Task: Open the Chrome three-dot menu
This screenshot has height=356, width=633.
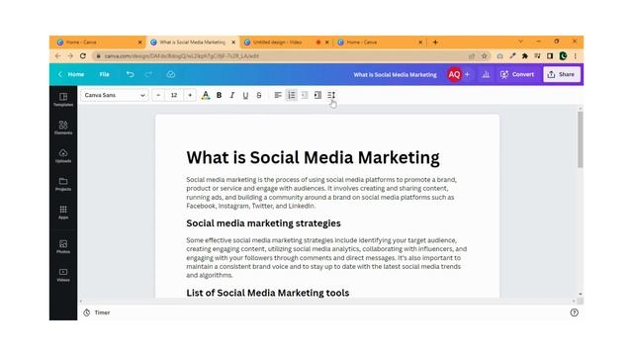Action: coord(576,56)
